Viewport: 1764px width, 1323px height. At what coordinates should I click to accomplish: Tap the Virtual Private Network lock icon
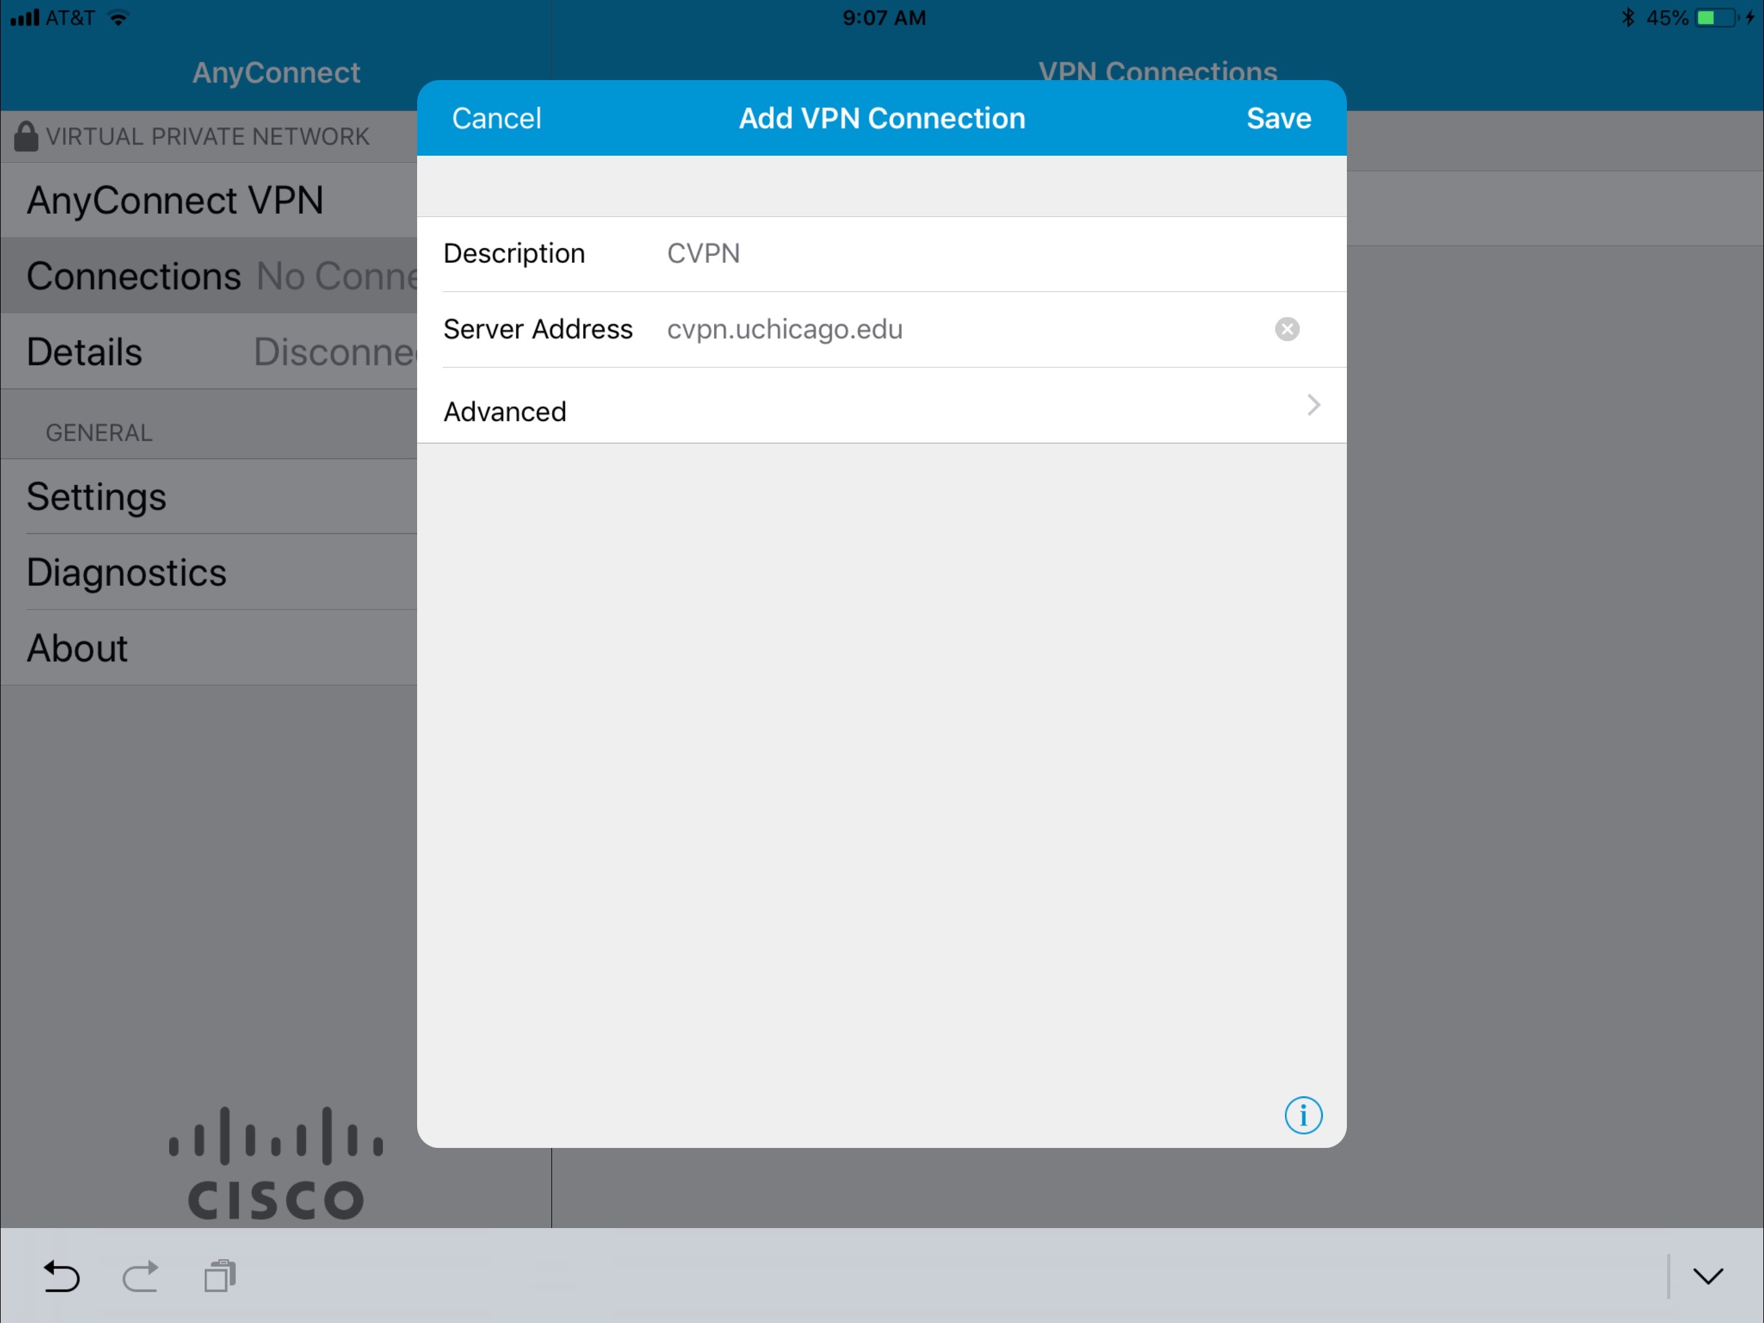tap(26, 136)
